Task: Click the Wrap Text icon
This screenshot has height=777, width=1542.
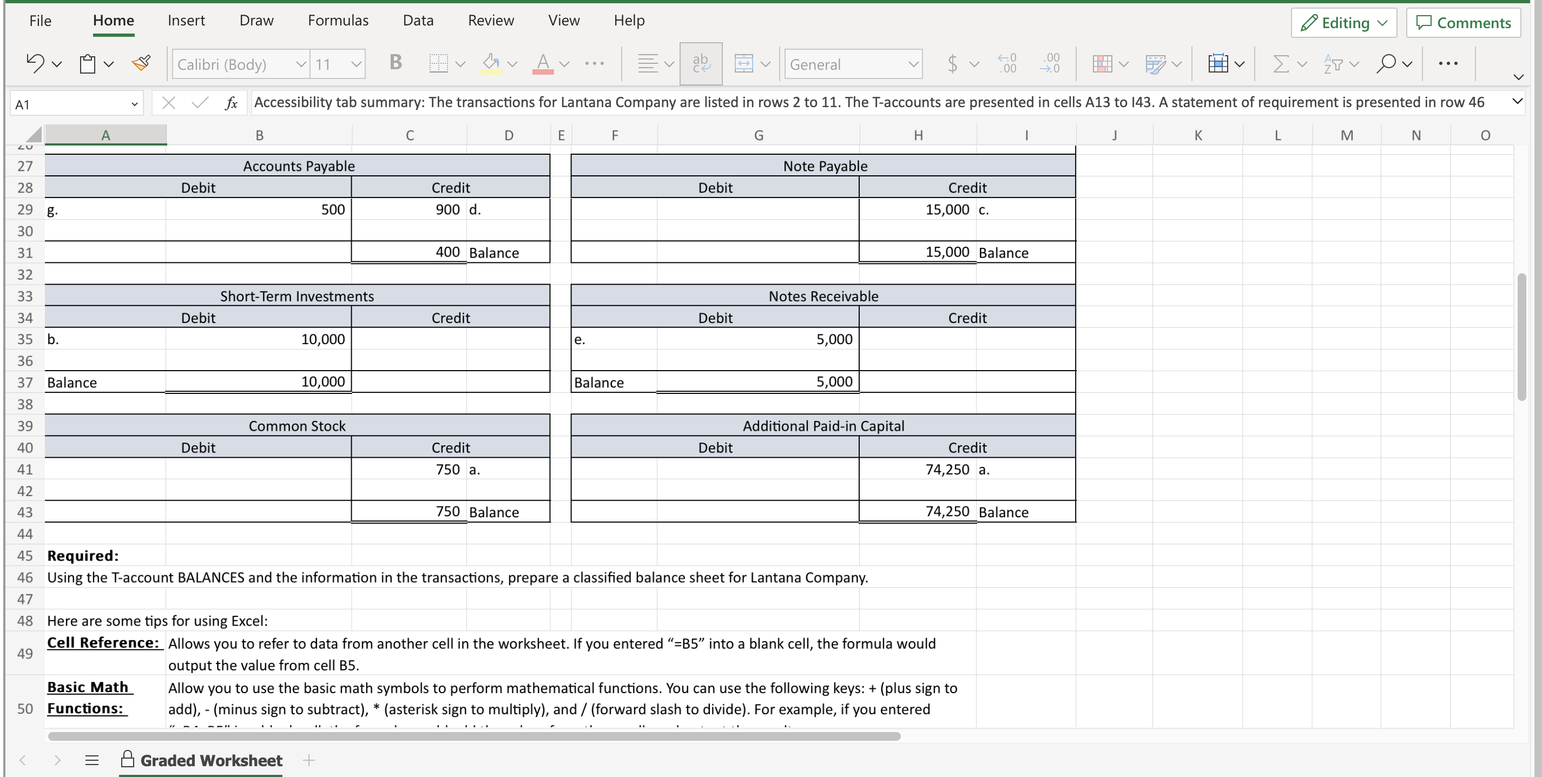Action: tap(700, 63)
